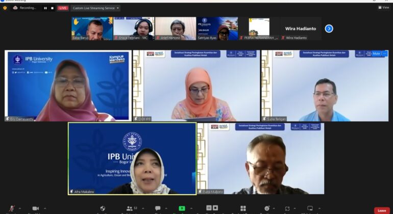Viewport: 393px width, 214px height.
Task: Stop the recording at top bar
Action: click(52, 8)
